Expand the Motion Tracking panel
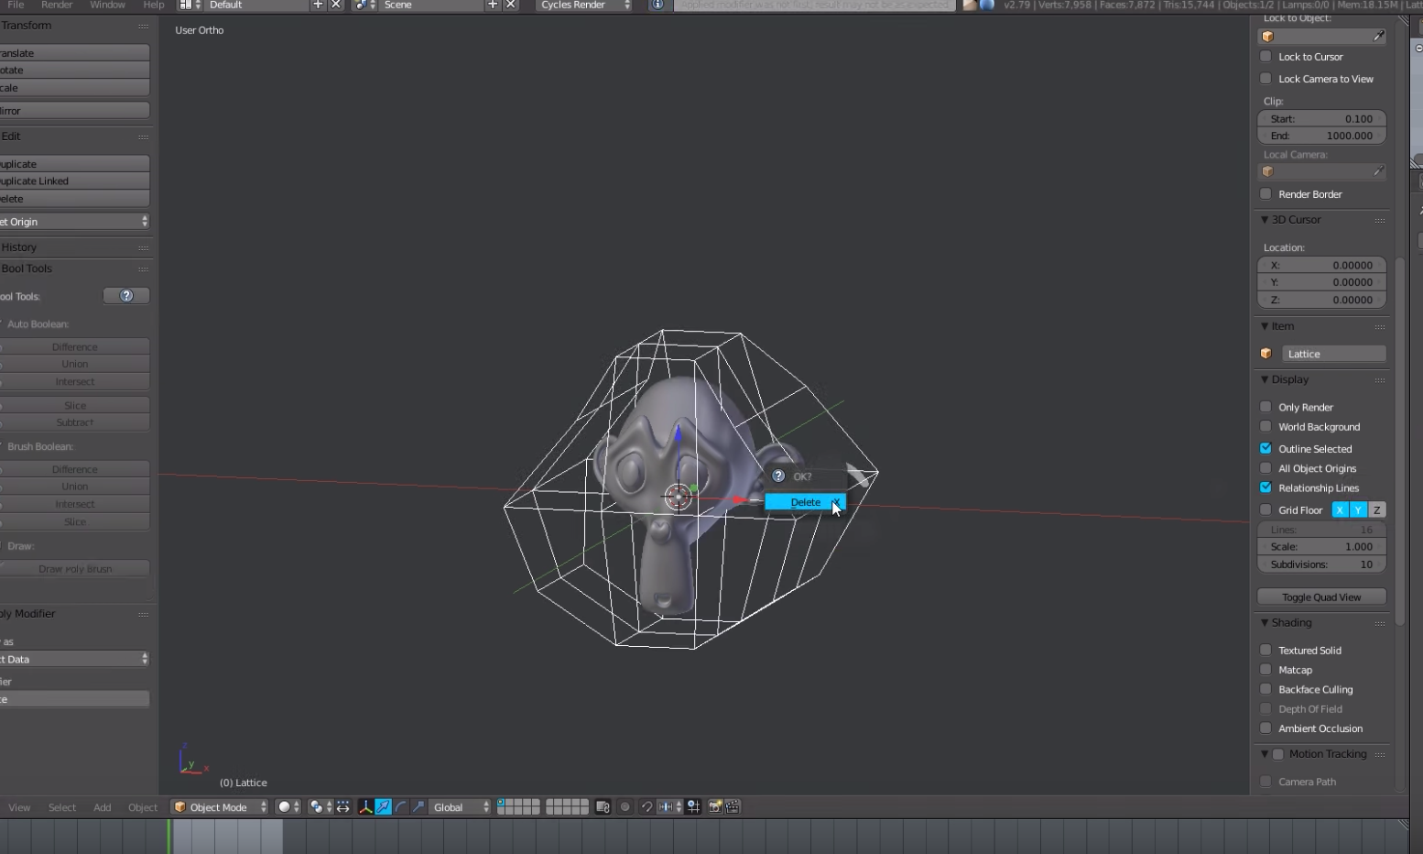 tap(1265, 754)
